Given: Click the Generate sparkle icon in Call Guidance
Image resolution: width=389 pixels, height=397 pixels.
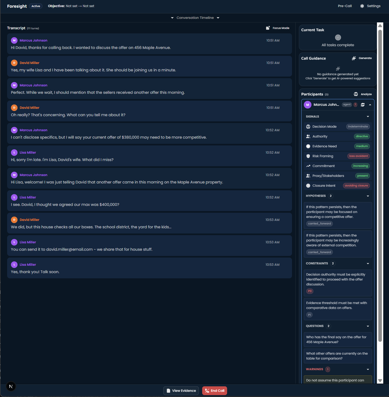Looking at the screenshot, I should point(354,58).
